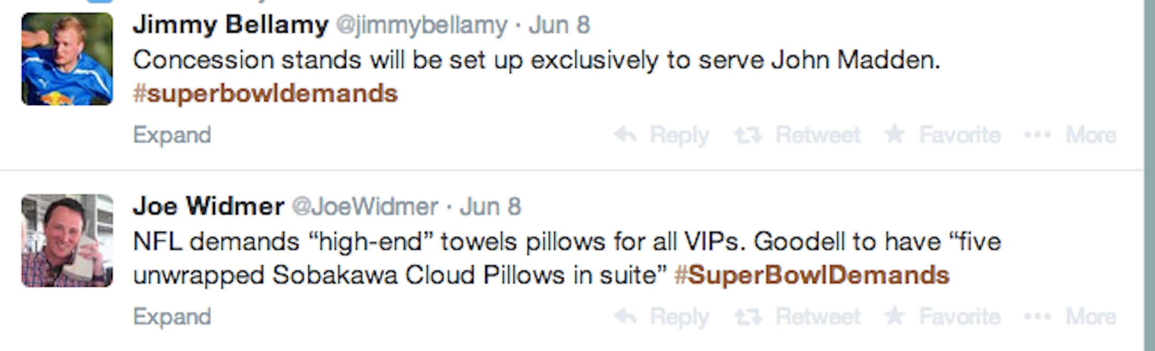This screenshot has width=1155, height=351.
Task: Click Reply arrow icon on Joe Widmer's tweet
Action: (625, 316)
